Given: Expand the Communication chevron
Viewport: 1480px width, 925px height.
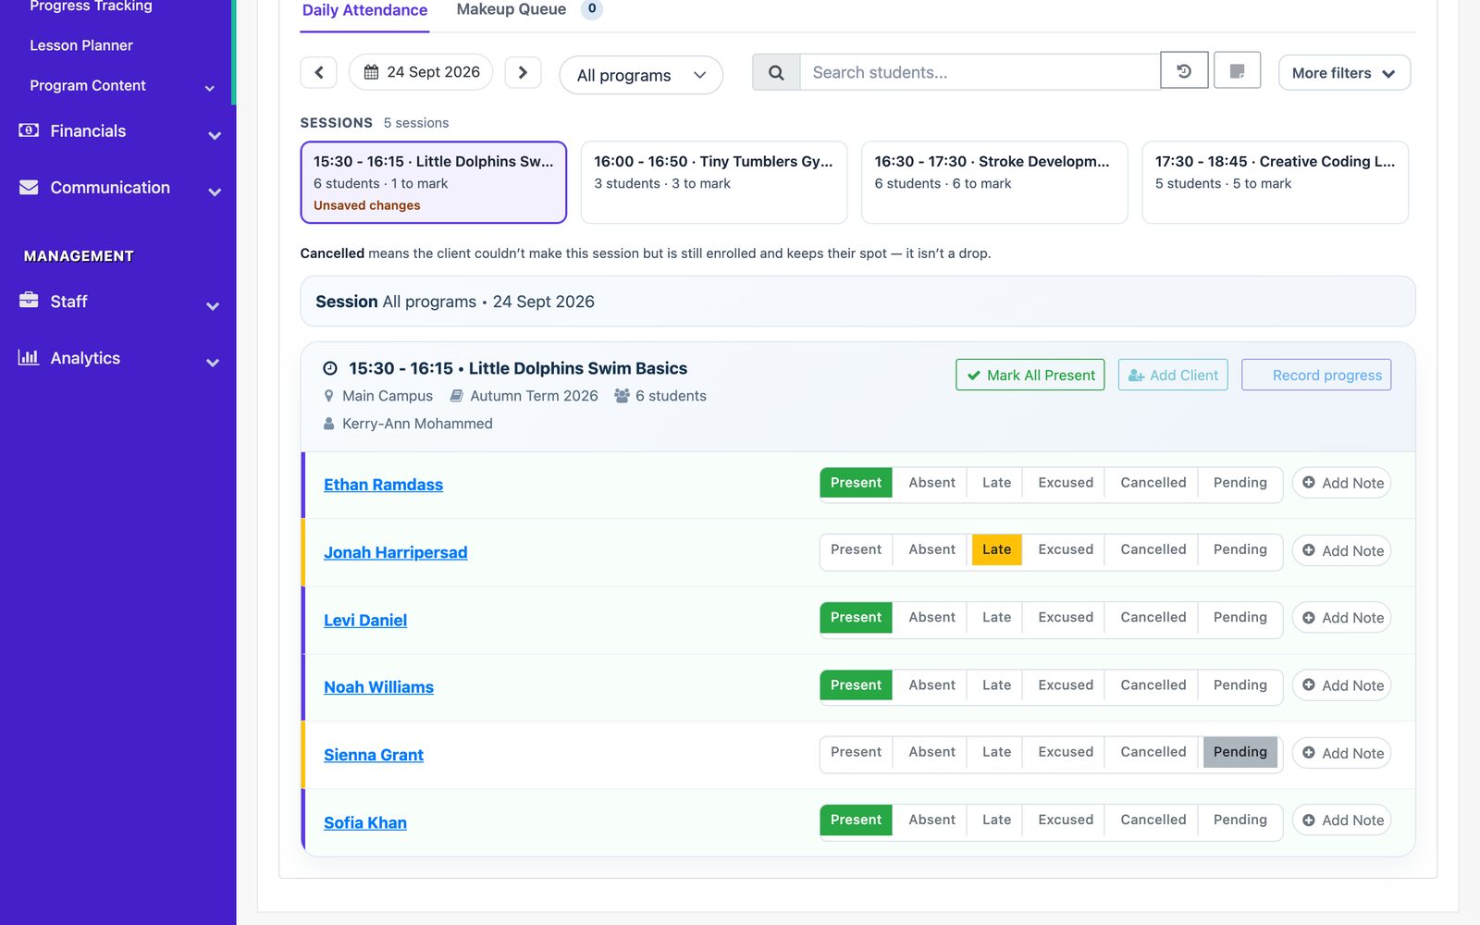Looking at the screenshot, I should (215, 191).
